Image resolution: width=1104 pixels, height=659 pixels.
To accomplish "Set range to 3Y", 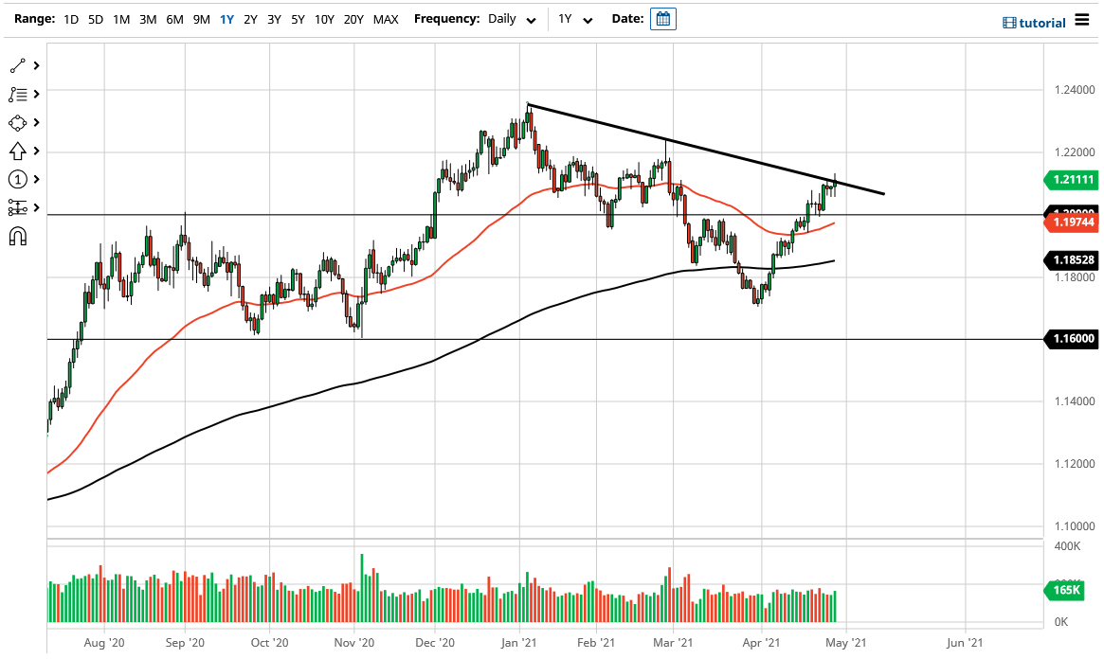I will tap(274, 19).
